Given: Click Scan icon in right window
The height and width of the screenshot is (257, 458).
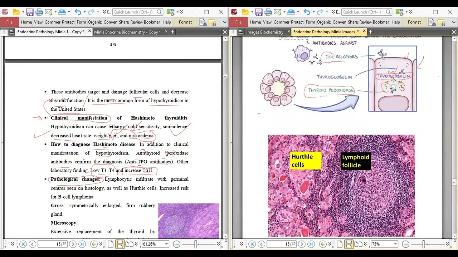Looking at the screenshot, I should [x=291, y=12].
